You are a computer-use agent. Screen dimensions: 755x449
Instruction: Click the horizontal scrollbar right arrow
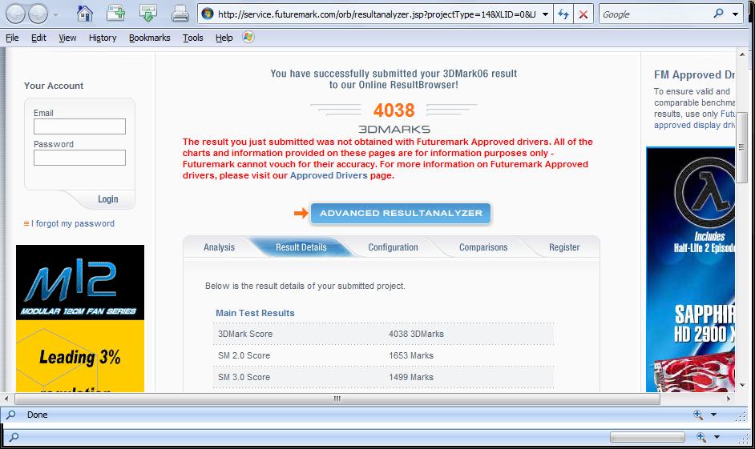click(729, 399)
